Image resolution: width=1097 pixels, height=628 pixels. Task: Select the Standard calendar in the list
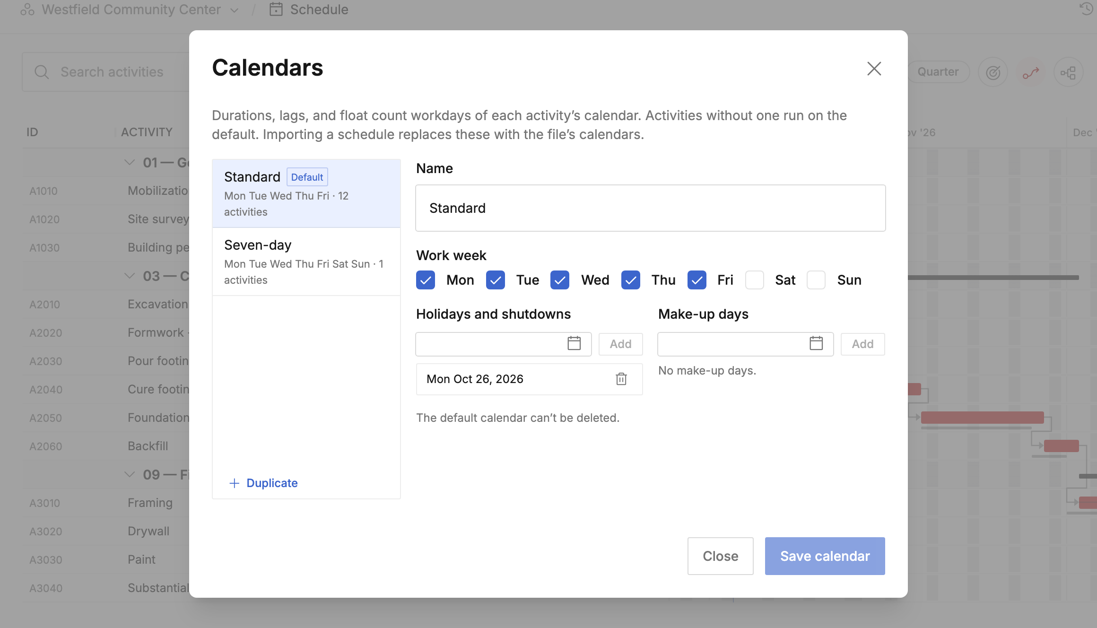point(306,193)
